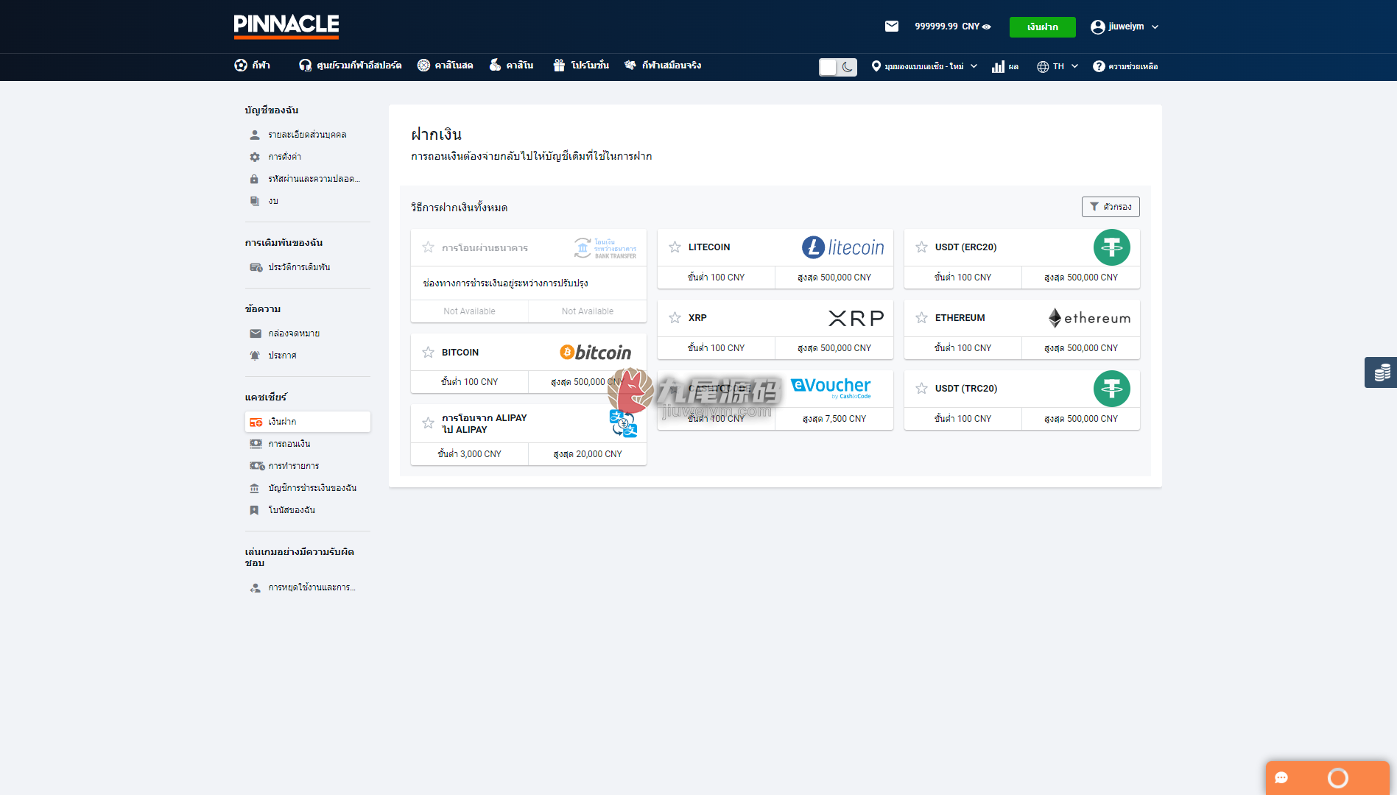Screen dimensions: 1397x795
Task: Favorite the LITECOIN method with star
Action: pos(675,247)
